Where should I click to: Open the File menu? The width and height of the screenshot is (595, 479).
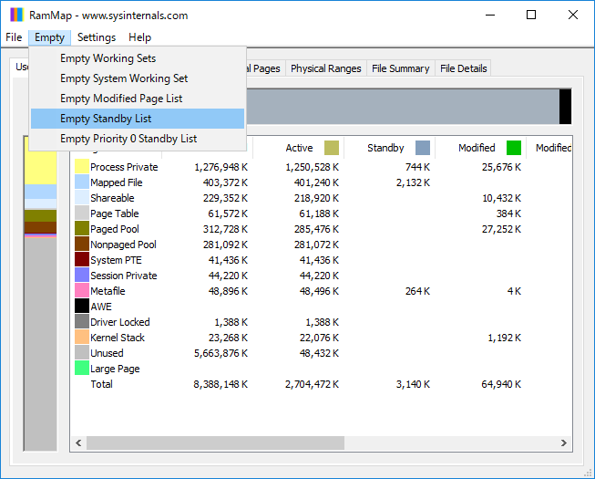pyautogui.click(x=14, y=37)
